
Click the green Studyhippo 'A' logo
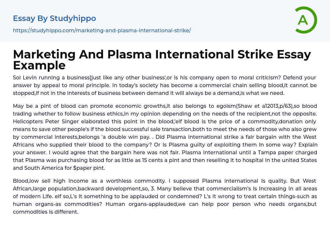tap(306, 20)
